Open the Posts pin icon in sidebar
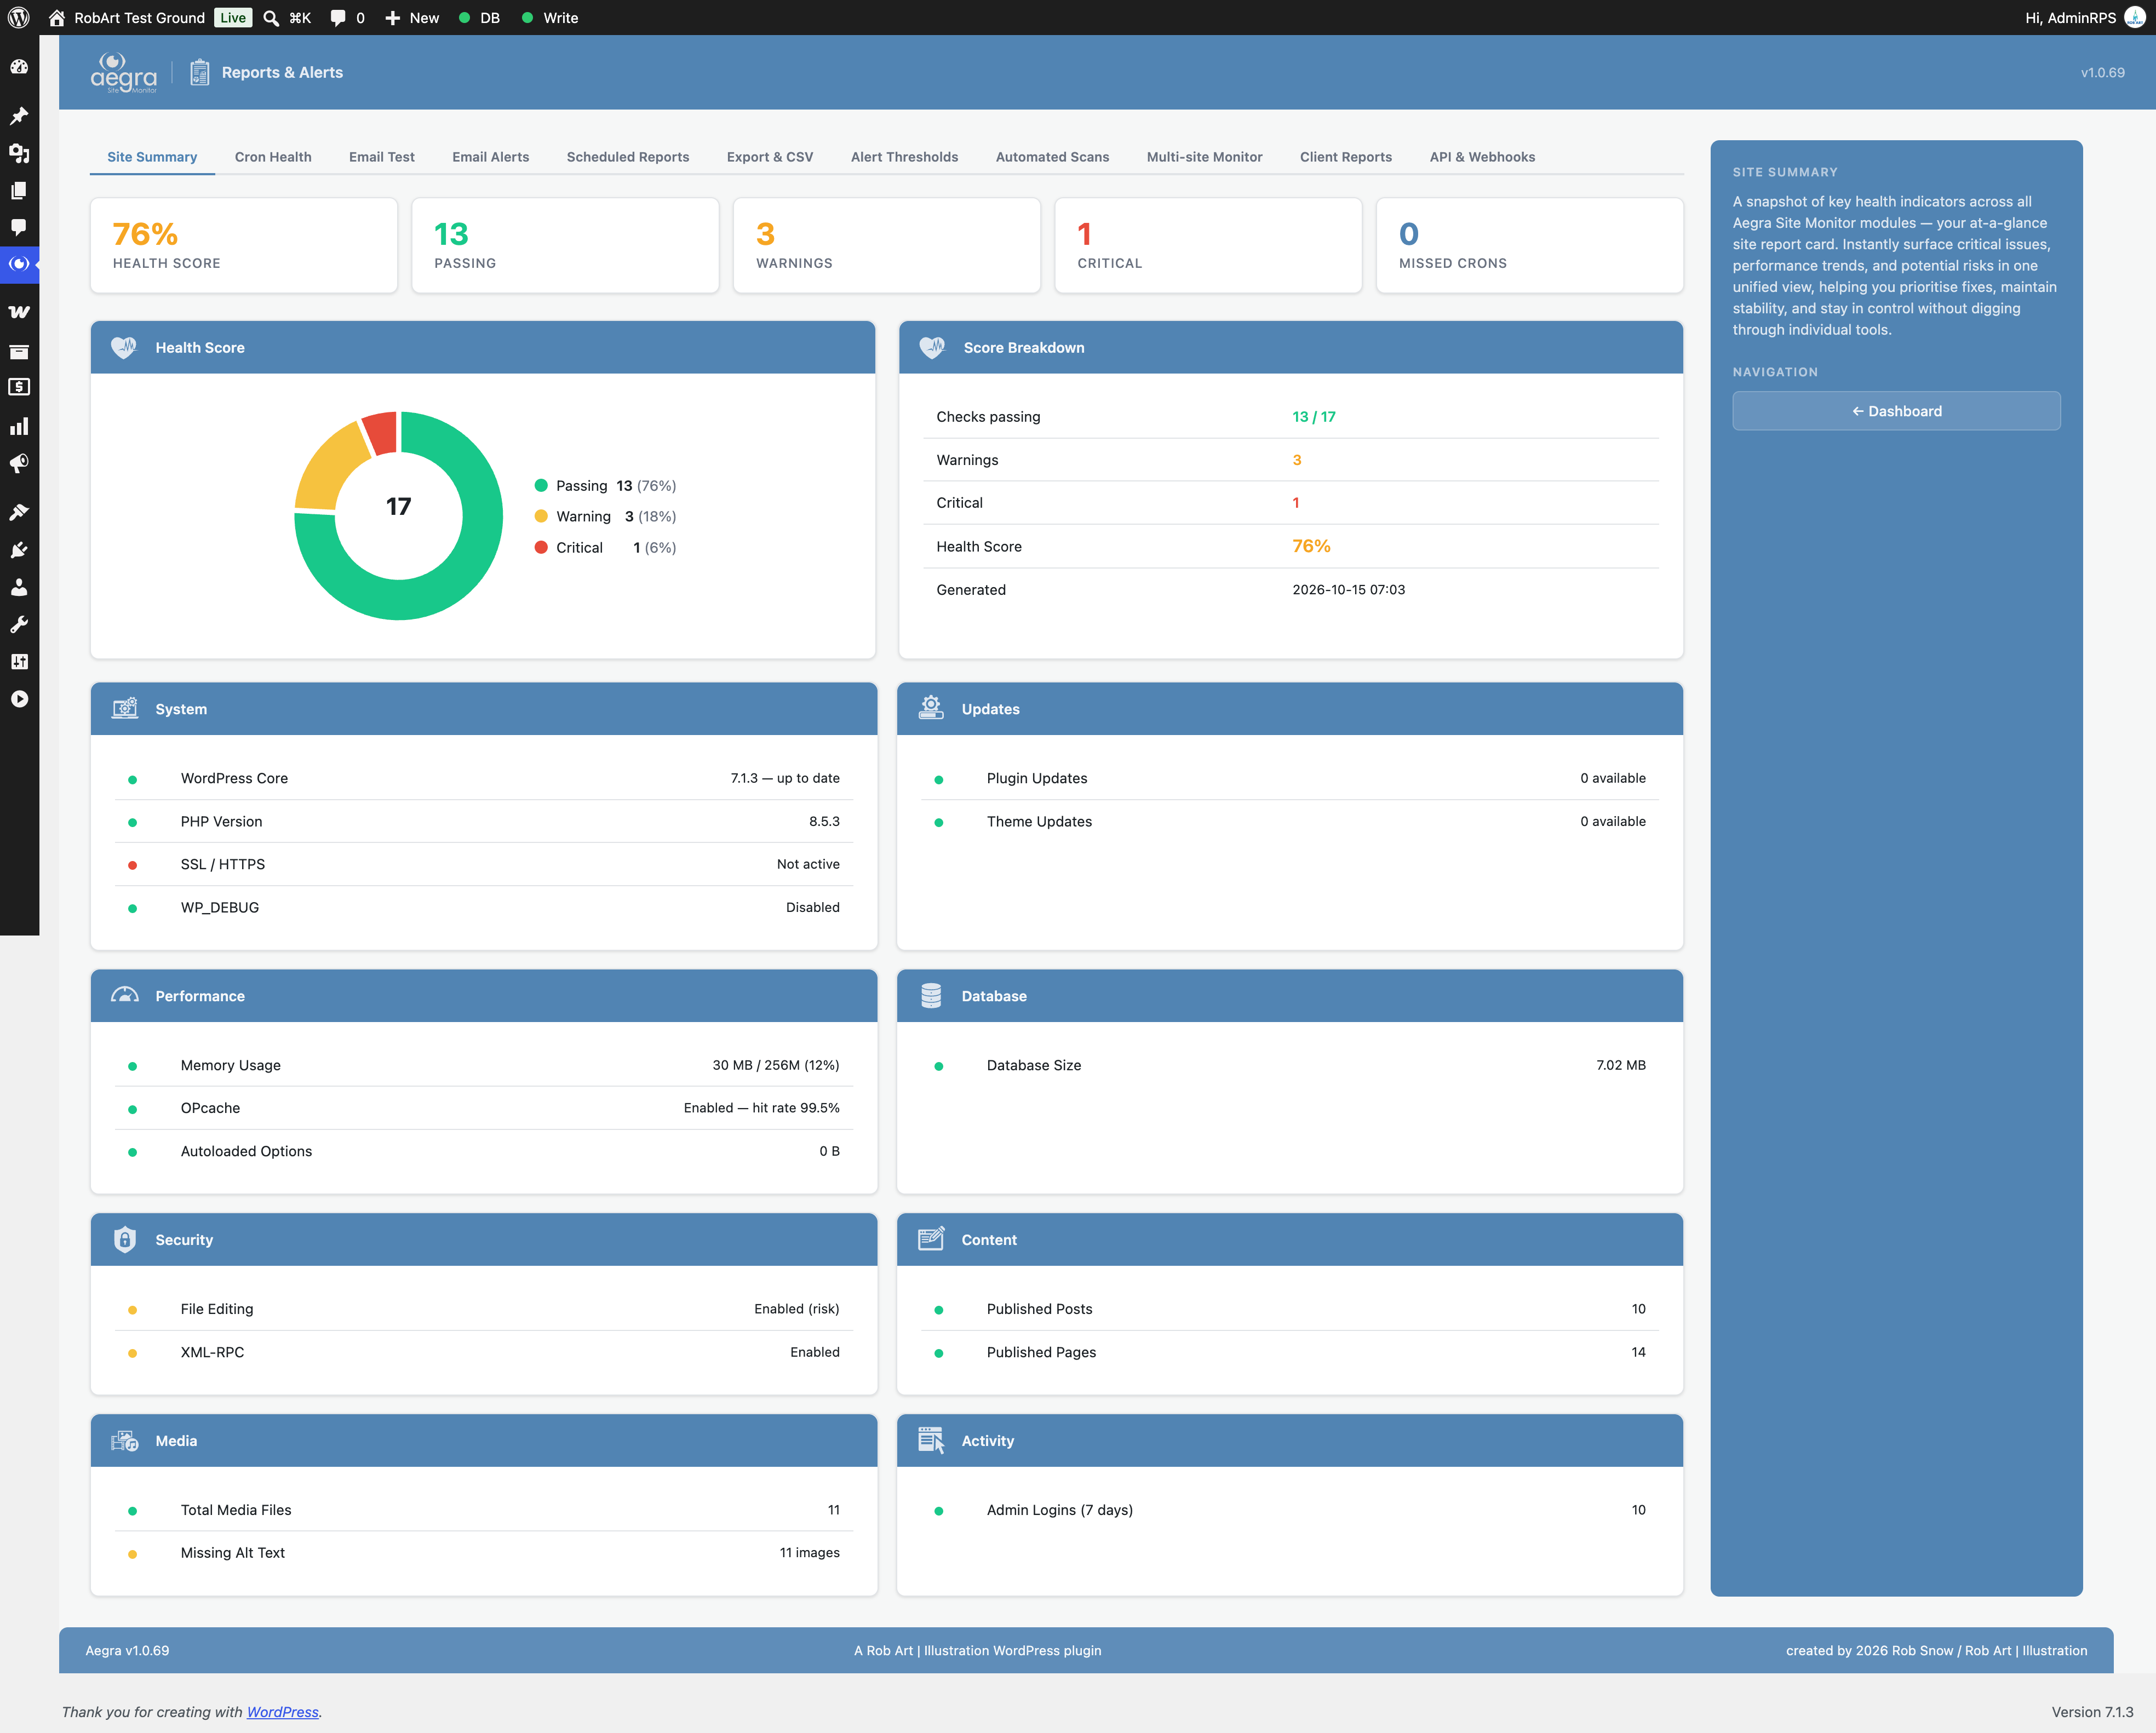This screenshot has height=1733, width=2156. click(19, 116)
